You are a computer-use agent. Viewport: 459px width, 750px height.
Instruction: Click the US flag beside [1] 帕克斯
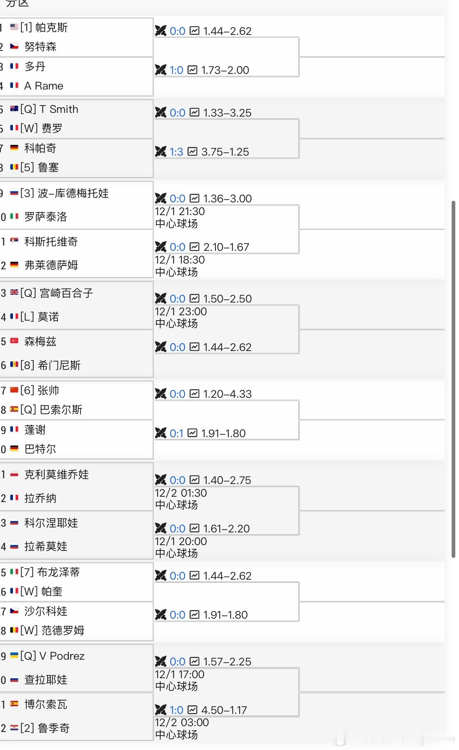[15, 28]
